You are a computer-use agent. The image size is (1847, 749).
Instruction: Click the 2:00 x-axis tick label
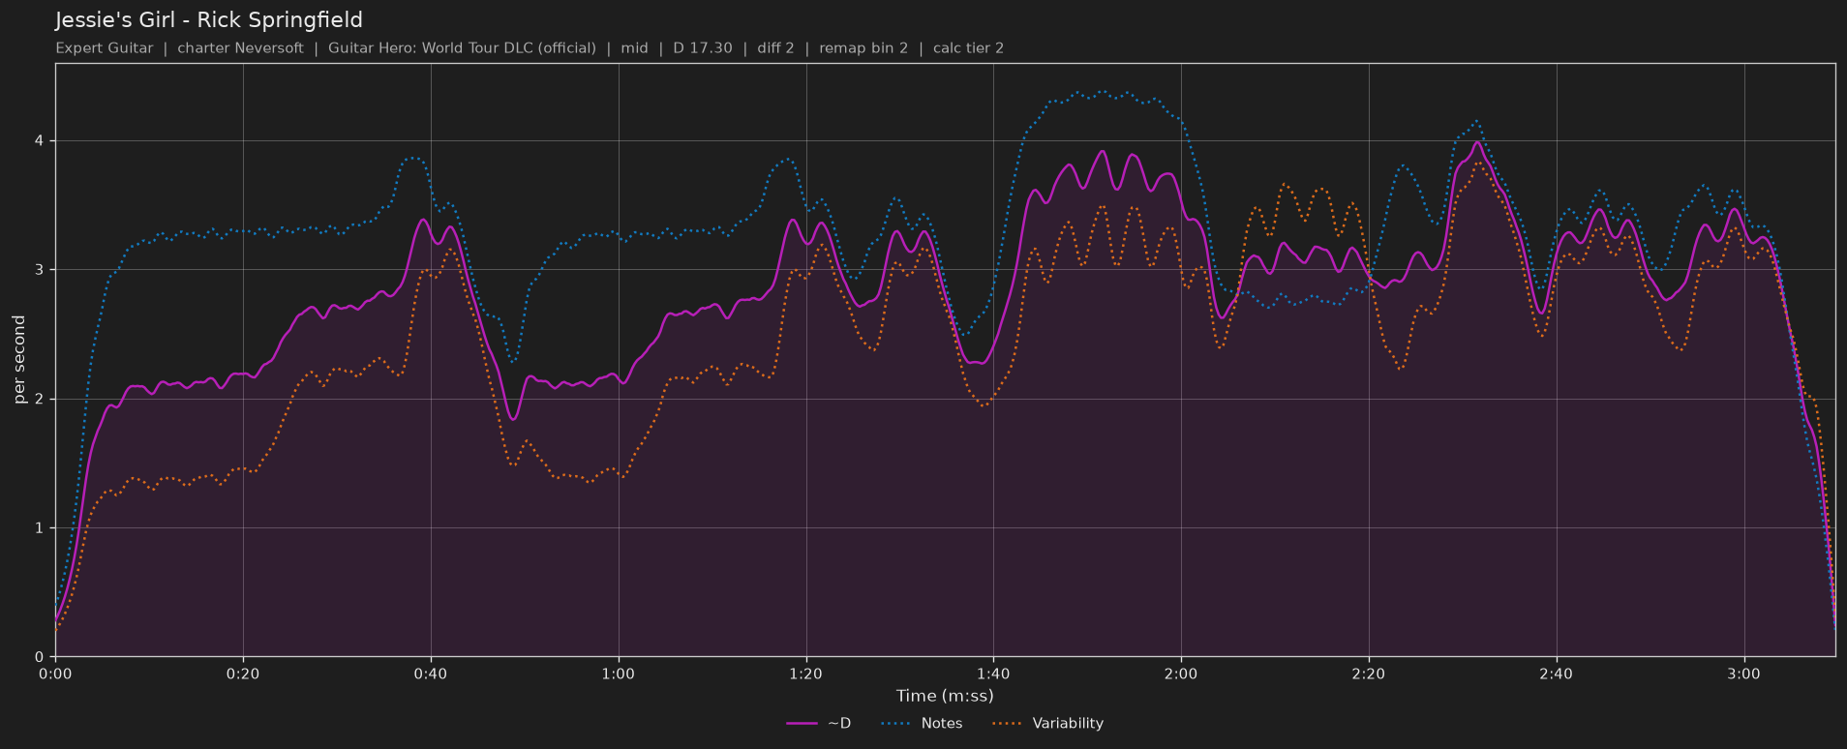pos(1181,674)
